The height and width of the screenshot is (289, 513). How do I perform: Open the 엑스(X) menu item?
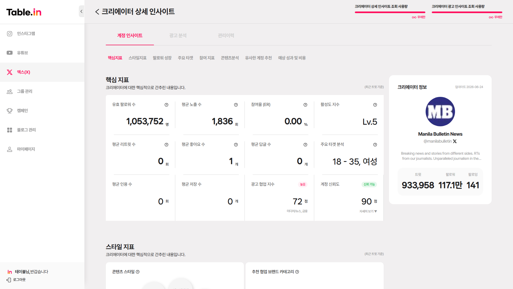42,72
